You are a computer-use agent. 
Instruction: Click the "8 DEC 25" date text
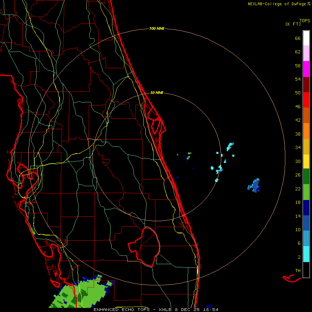pyautogui.click(x=187, y=310)
